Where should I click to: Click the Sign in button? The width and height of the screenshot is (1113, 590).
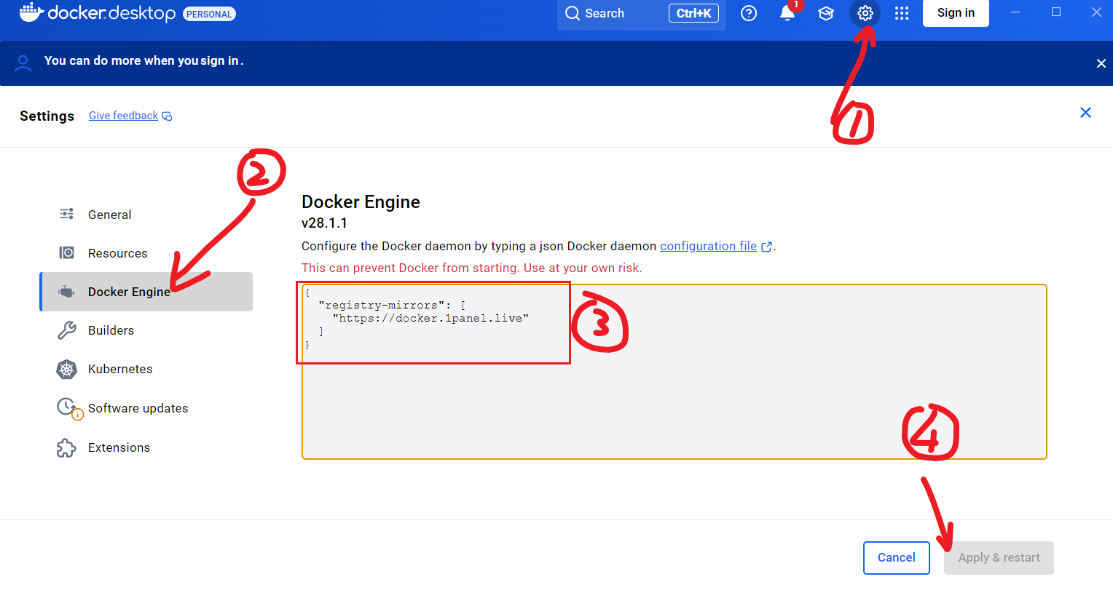coord(955,13)
